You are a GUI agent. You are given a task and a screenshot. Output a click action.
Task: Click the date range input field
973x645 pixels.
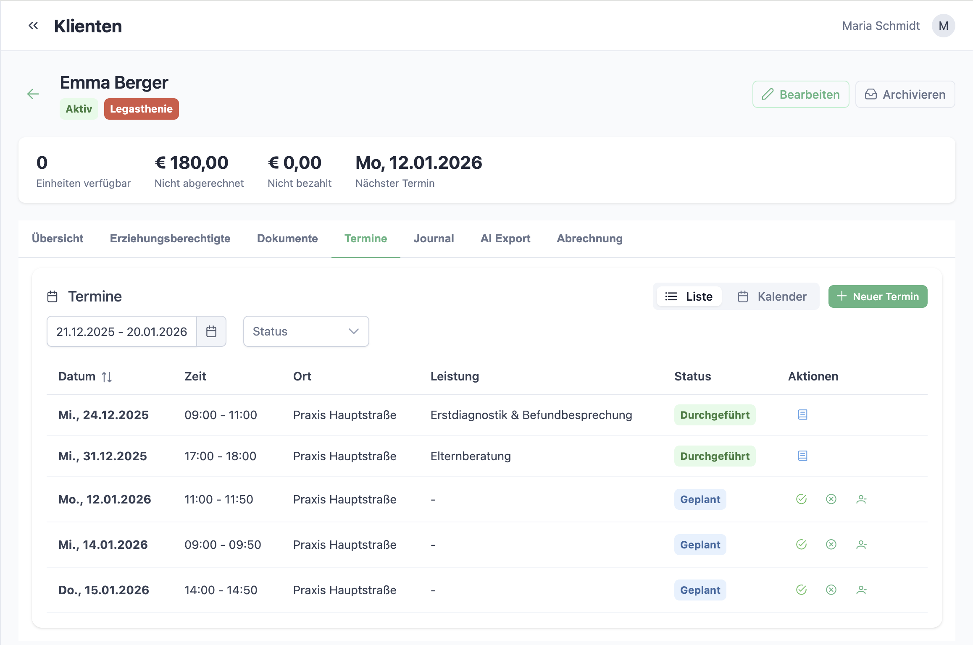(x=121, y=332)
